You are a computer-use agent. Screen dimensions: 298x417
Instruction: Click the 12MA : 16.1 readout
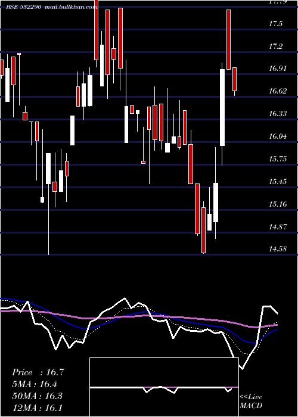tap(37, 407)
